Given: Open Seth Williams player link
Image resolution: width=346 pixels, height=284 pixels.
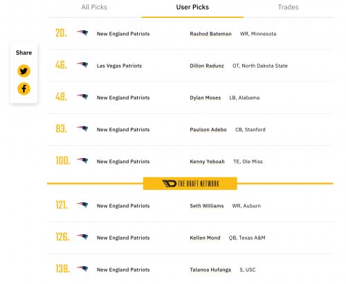Looking at the screenshot, I should pyautogui.click(x=207, y=206).
